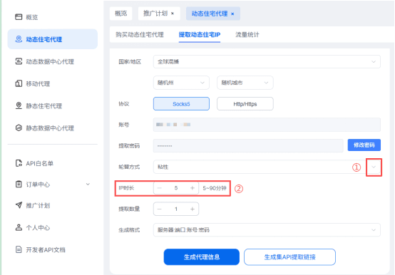
Task: Open the 购买动态住宅代理 sub-tab
Action: [140, 34]
